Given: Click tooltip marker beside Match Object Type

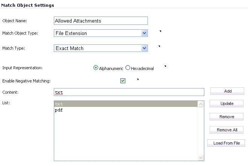Looking at the screenshot, I should 160,31.
